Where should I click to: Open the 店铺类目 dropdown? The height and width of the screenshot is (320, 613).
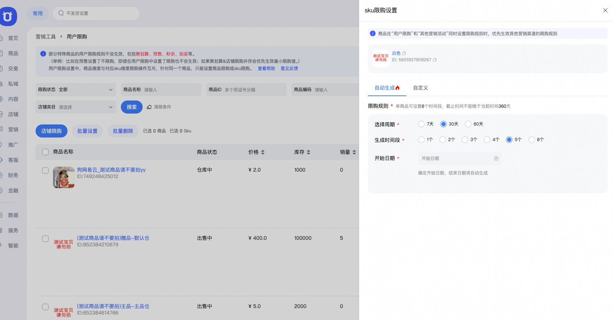[76, 107]
